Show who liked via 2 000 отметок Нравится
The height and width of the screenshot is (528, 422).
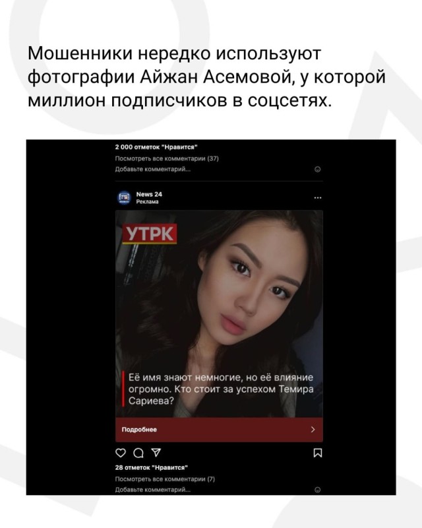pos(156,147)
